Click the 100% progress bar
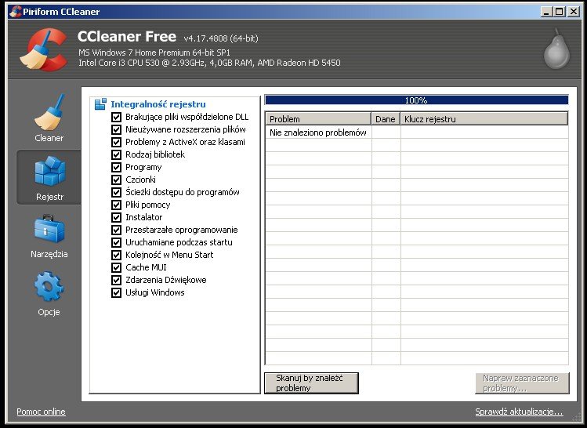Viewport: 587px width, 428px height. 416,100
